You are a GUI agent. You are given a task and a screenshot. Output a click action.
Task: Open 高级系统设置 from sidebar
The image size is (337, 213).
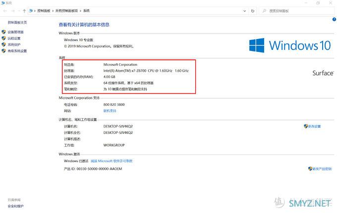pos(17,51)
